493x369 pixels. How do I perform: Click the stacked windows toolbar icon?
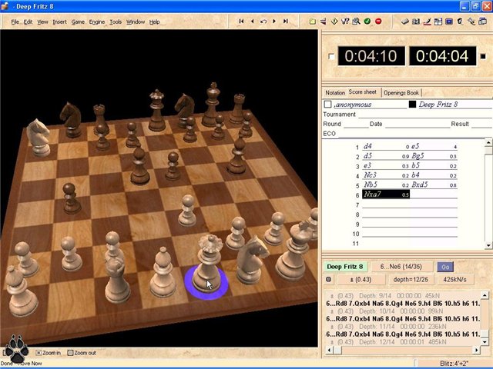[x=482, y=22]
